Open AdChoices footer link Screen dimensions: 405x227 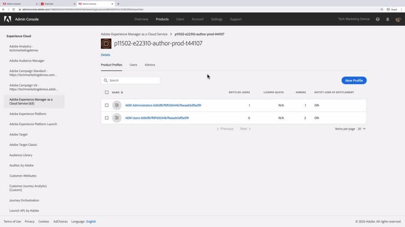[x=60, y=222]
